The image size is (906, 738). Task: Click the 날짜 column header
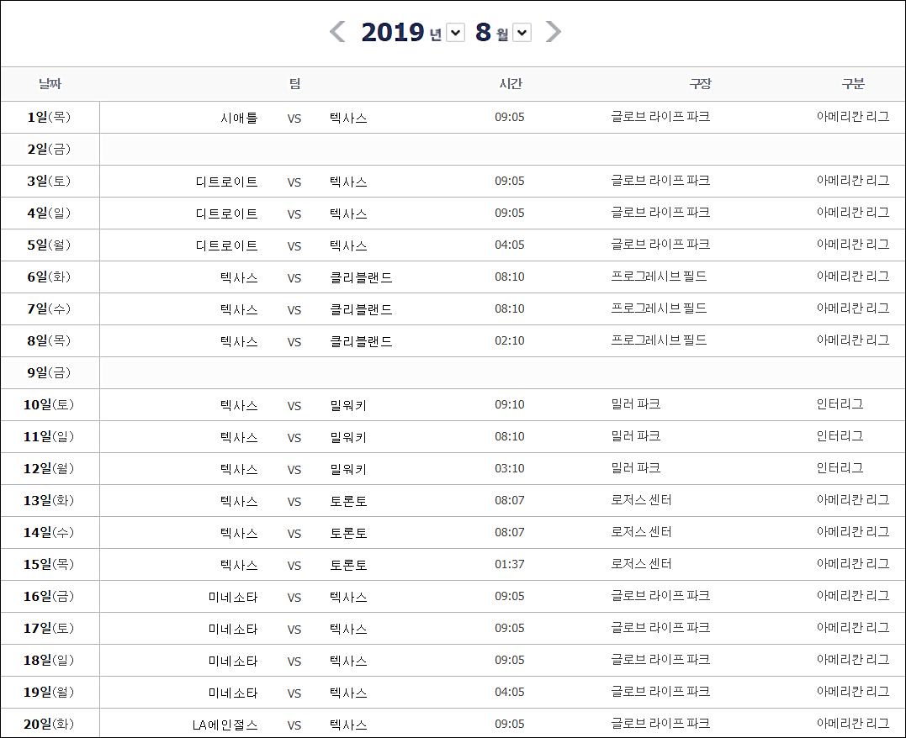(x=50, y=84)
